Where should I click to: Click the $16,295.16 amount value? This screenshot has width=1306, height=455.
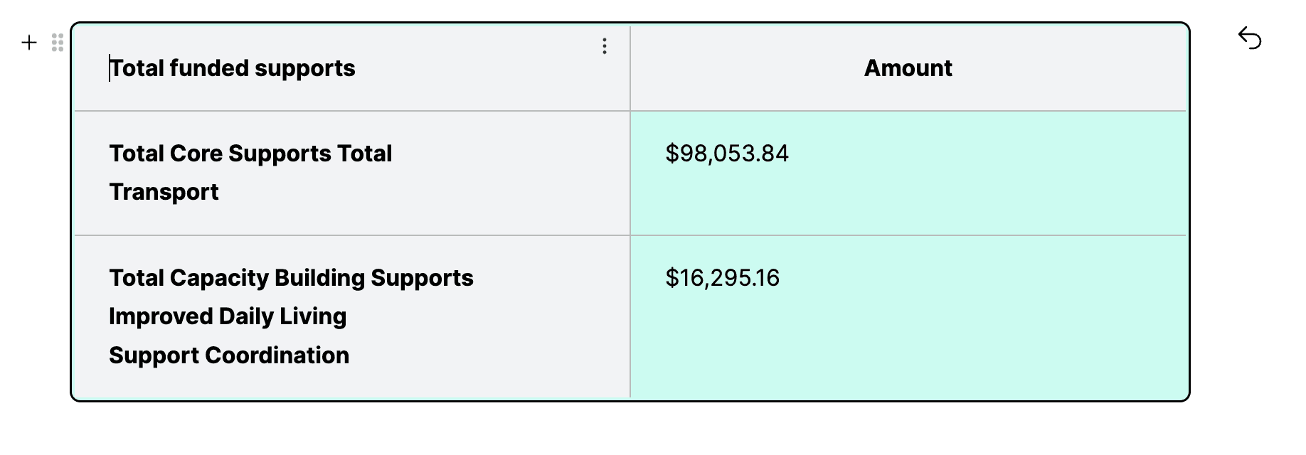coord(722,278)
